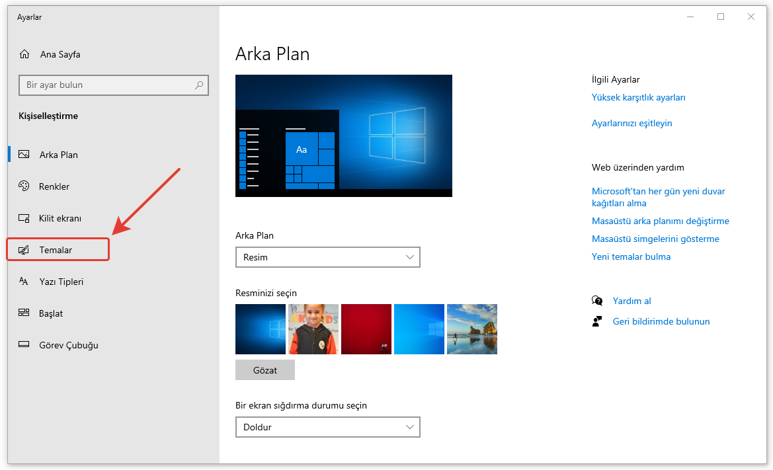Expand the Doldur fit dropdown
This screenshot has width=773, height=470.
pos(327,427)
